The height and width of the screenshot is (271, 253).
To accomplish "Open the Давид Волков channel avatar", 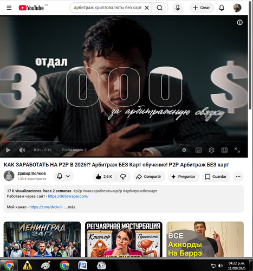I will pyautogui.click(x=9, y=176).
